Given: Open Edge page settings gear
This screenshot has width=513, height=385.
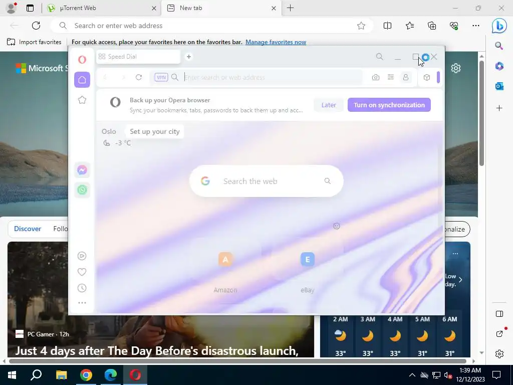Looking at the screenshot, I should [456, 68].
